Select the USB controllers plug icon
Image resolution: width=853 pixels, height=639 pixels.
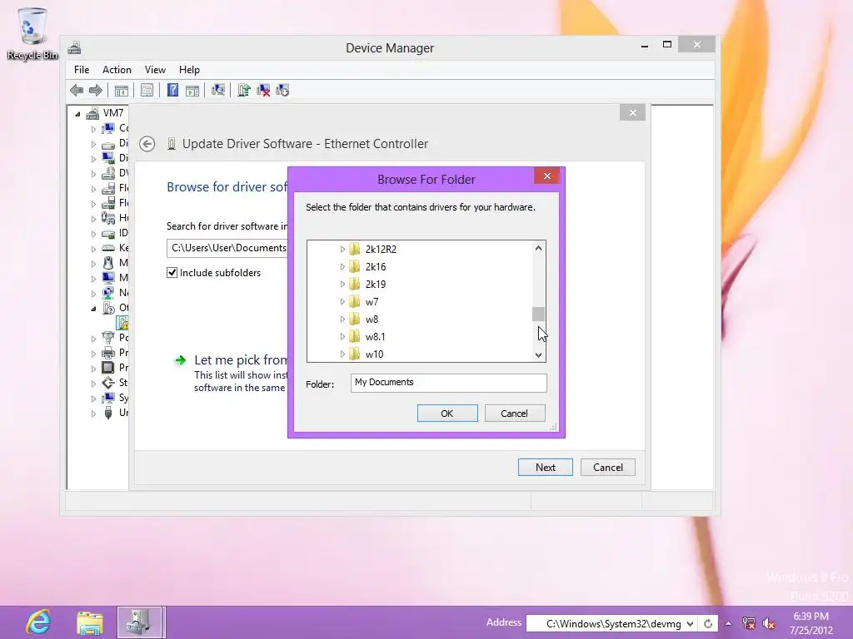click(x=109, y=413)
